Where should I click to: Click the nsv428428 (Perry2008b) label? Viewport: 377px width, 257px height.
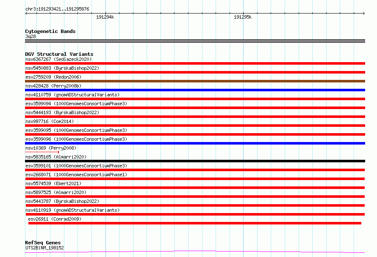tap(53, 86)
